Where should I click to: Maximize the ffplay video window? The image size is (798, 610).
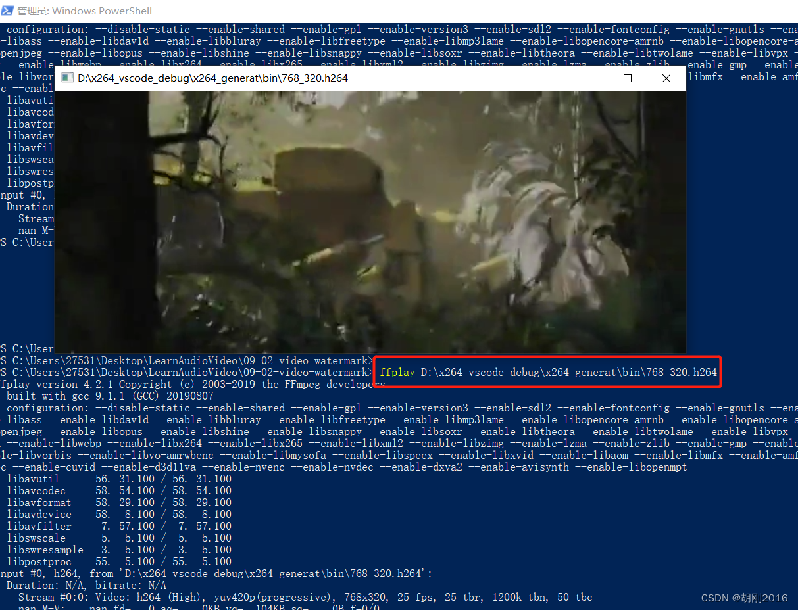(627, 78)
